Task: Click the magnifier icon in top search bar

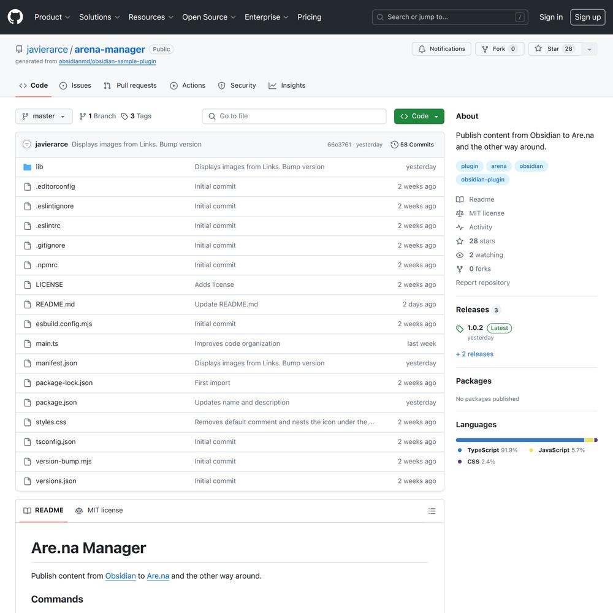Action: tap(380, 17)
